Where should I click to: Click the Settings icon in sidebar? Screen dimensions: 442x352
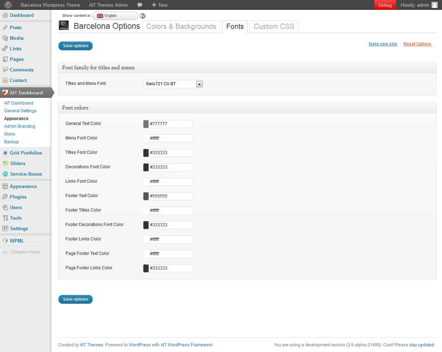[x=5, y=228]
